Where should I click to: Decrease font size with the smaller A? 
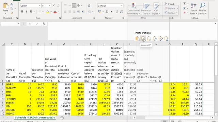click(58, 6)
